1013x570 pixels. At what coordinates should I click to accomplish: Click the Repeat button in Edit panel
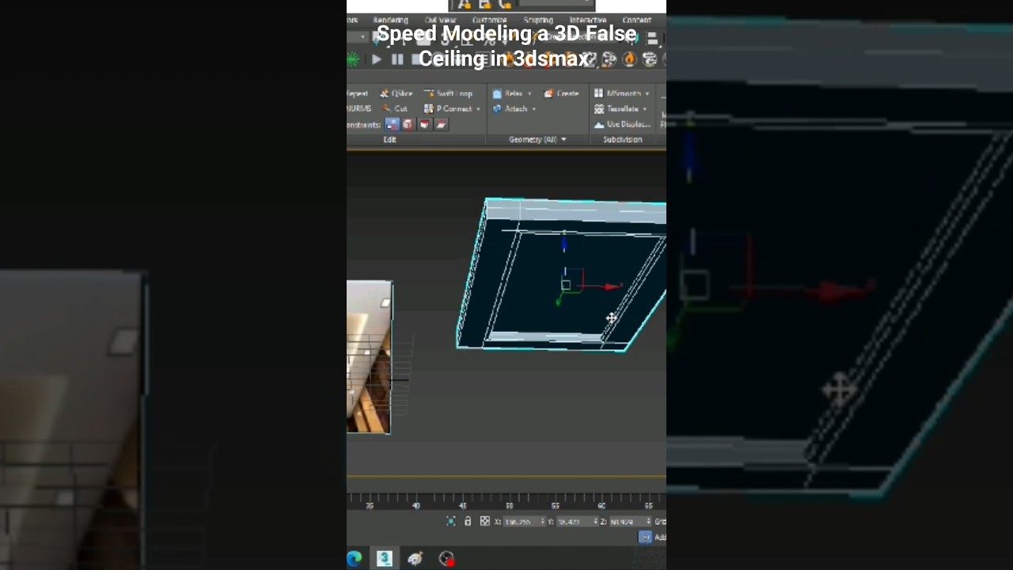[358, 93]
